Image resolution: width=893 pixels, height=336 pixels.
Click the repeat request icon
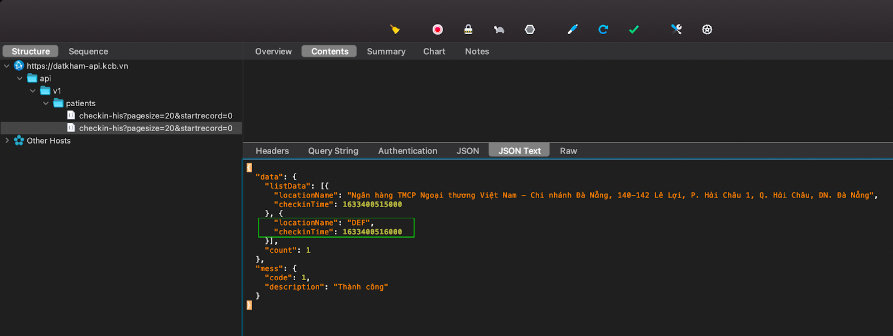tap(603, 30)
